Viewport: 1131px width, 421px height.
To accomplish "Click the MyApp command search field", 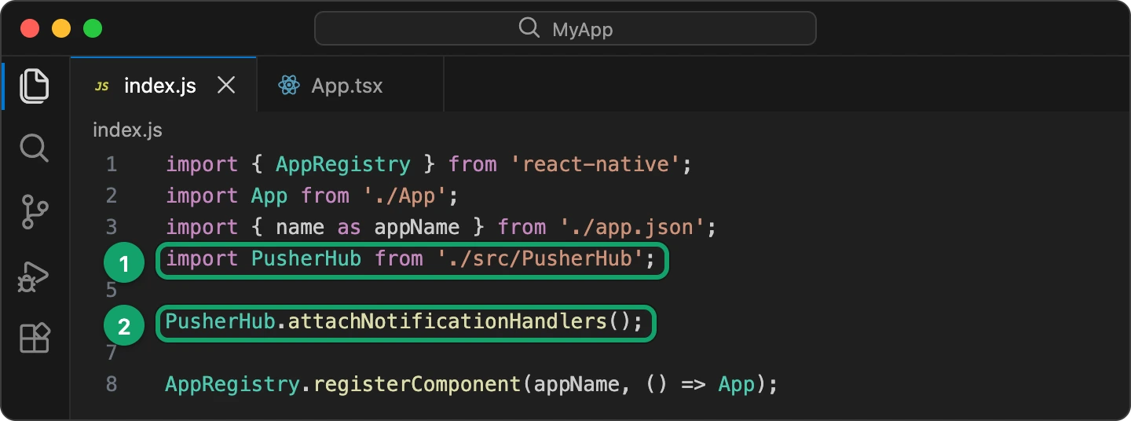I will pos(565,29).
